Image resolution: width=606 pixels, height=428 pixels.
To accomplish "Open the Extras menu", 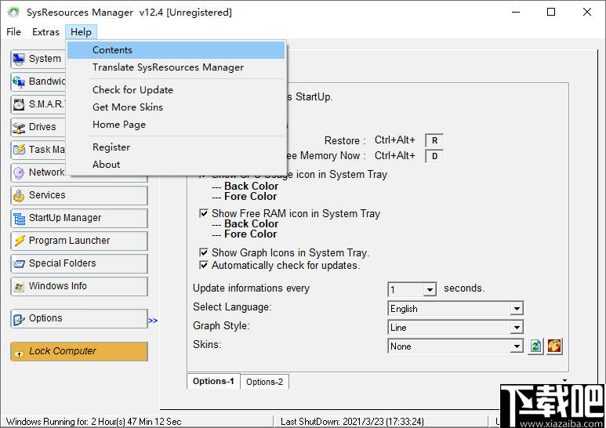I will [45, 32].
